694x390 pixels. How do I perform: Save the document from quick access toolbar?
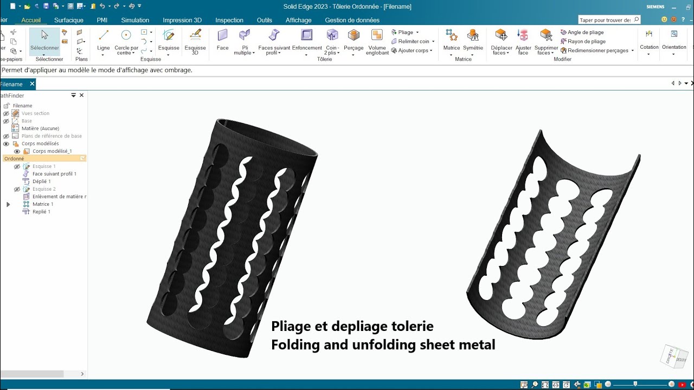click(46, 6)
